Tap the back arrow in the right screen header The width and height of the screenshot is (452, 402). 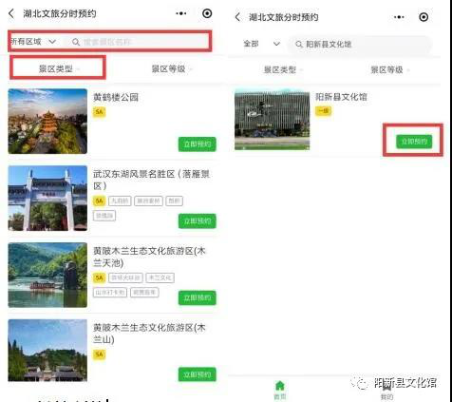(x=237, y=17)
